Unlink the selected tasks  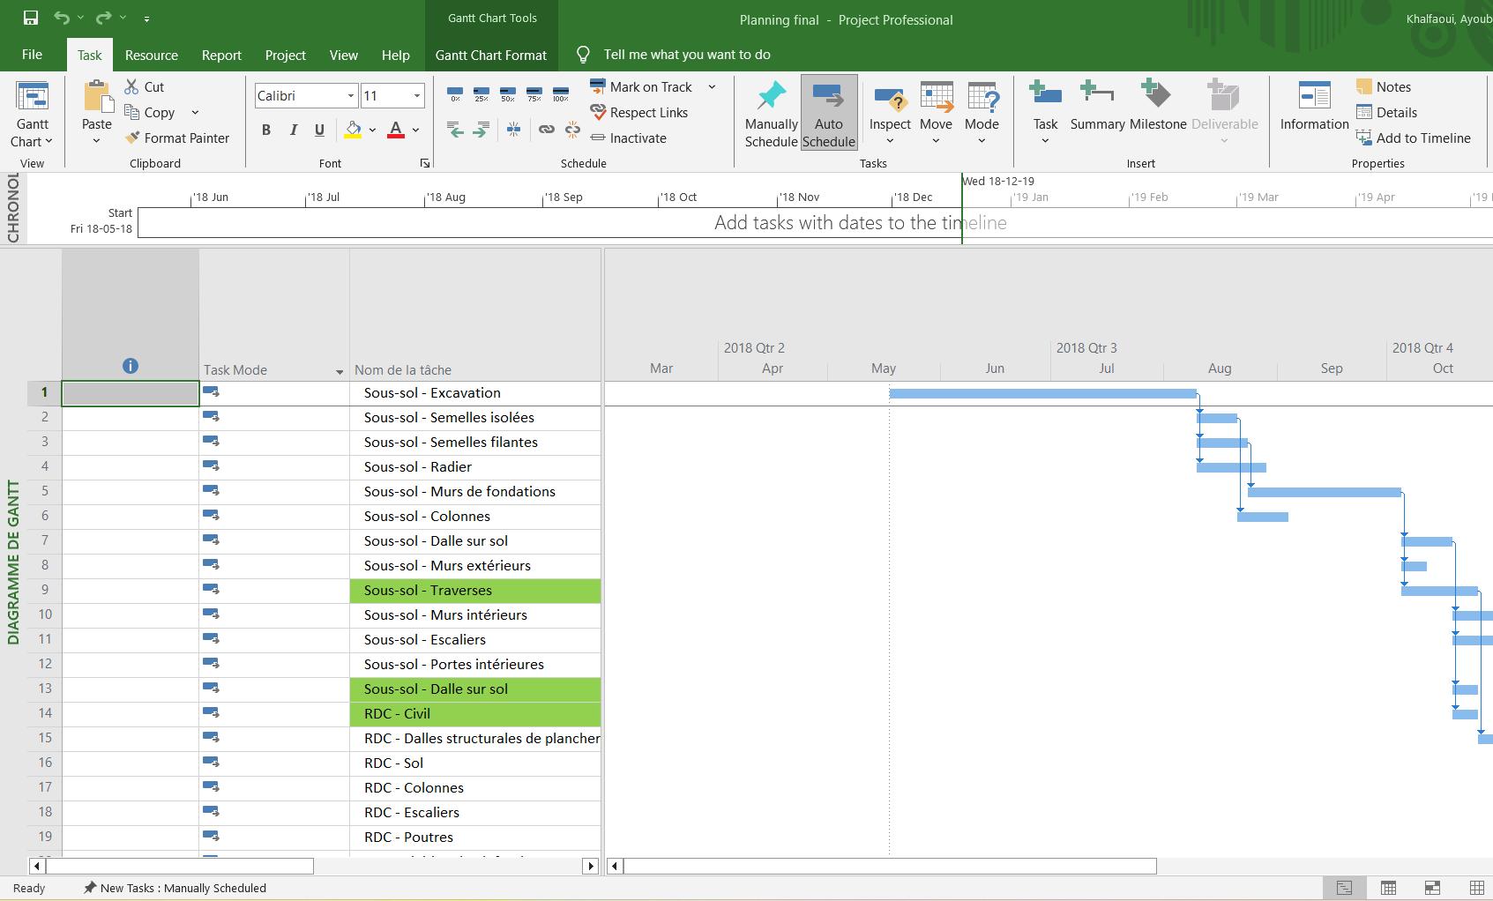(x=573, y=130)
